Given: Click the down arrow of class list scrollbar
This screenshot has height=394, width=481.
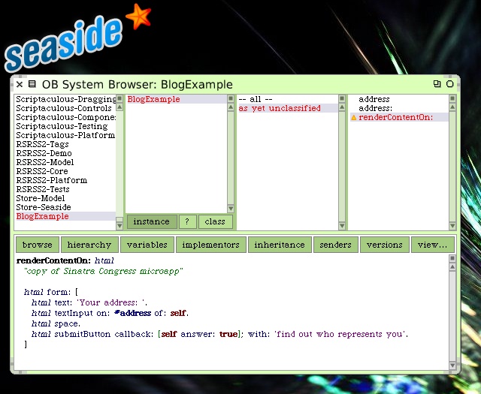Looking at the screenshot, I should point(231,209).
